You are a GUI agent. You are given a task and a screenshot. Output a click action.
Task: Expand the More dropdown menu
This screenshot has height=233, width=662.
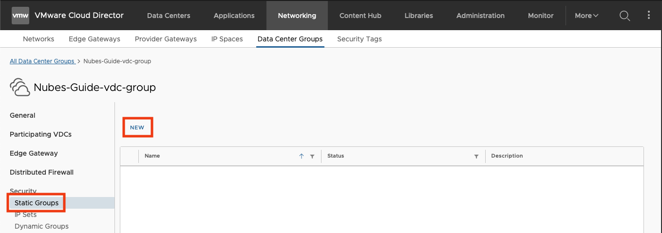(x=586, y=16)
